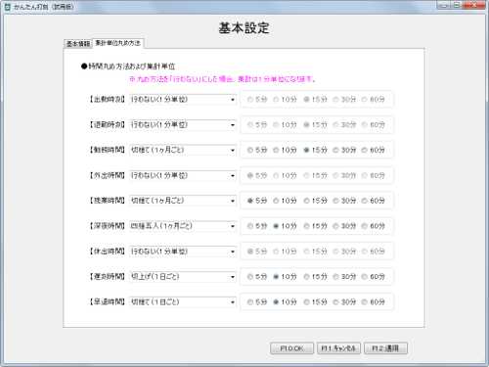Click the app icon in the title bar

(x=8, y=7)
